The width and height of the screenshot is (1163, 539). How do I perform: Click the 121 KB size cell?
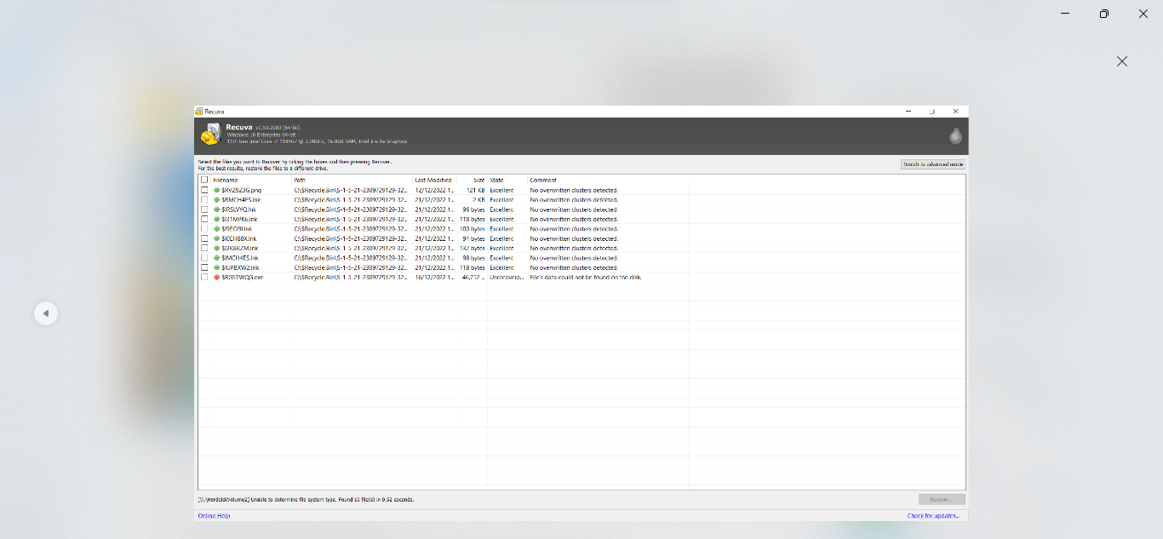pyautogui.click(x=476, y=190)
